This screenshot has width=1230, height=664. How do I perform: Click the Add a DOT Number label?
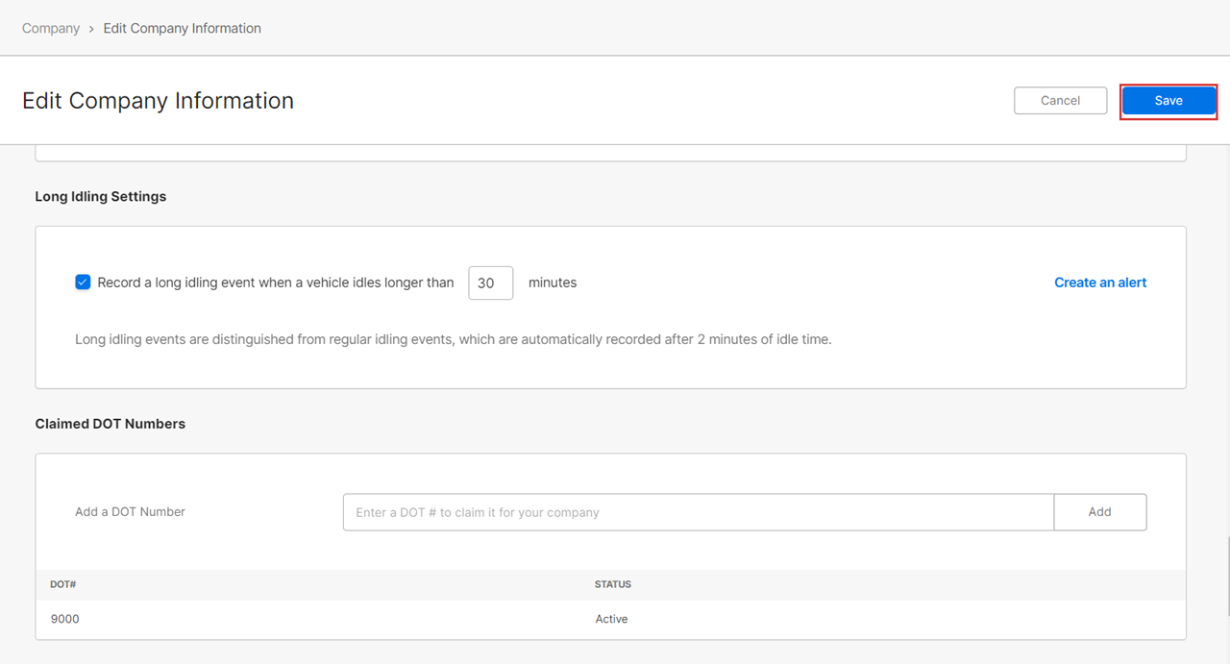point(130,512)
